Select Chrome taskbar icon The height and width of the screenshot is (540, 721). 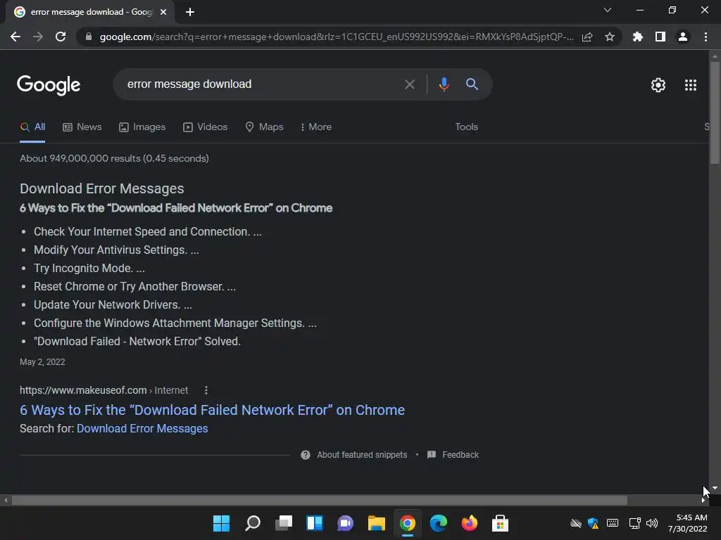tap(408, 523)
